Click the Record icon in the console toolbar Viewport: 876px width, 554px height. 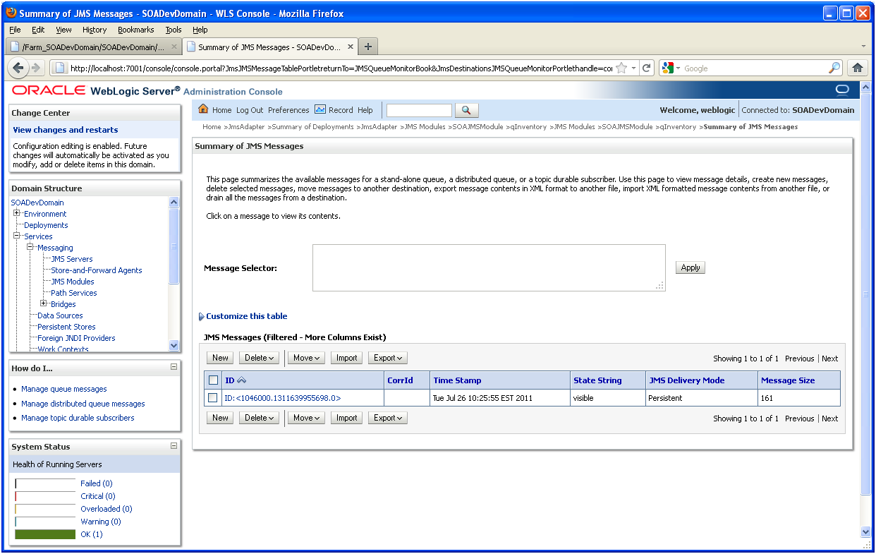[322, 110]
